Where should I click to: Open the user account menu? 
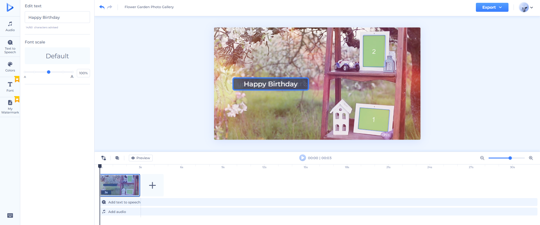tap(526, 8)
